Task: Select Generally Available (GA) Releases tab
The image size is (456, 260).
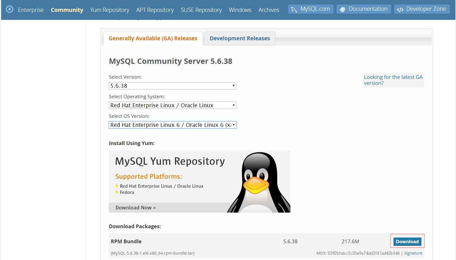Action: pyautogui.click(x=153, y=38)
